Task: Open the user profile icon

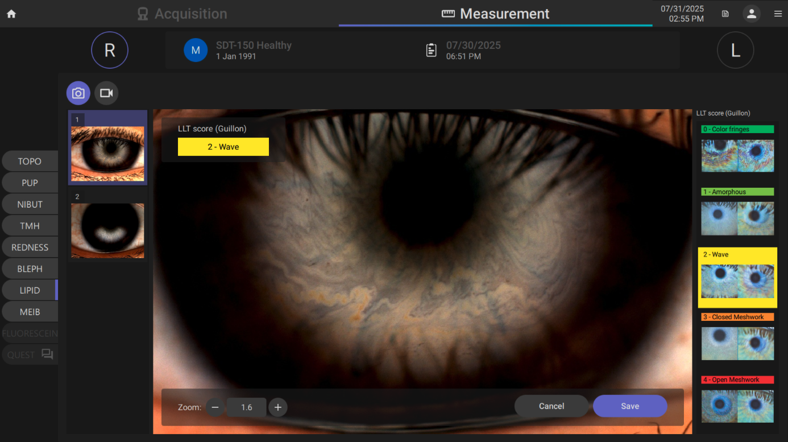Action: tap(752, 14)
